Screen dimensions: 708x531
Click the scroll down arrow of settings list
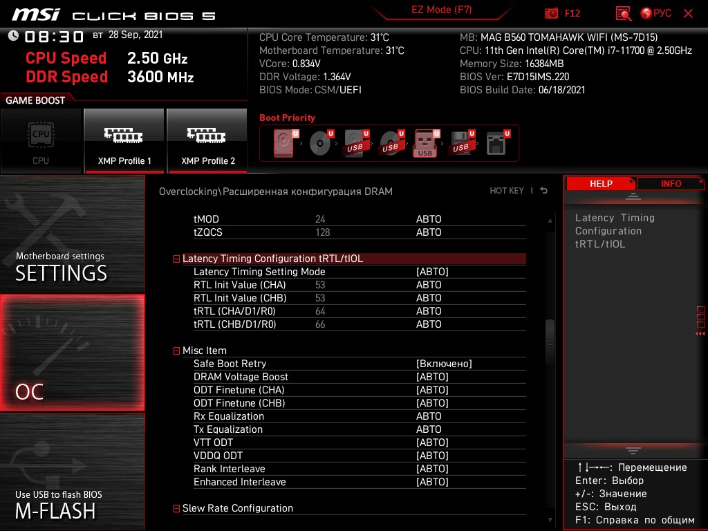pos(550,520)
